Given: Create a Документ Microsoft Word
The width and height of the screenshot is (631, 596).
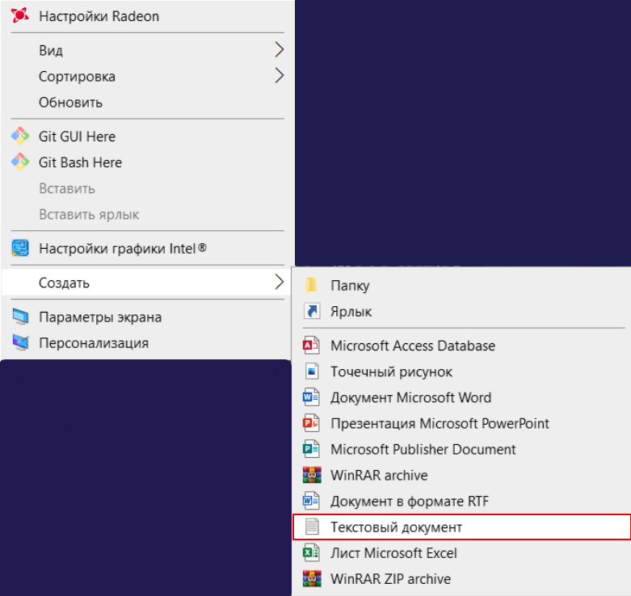Looking at the screenshot, I should 461,397.
